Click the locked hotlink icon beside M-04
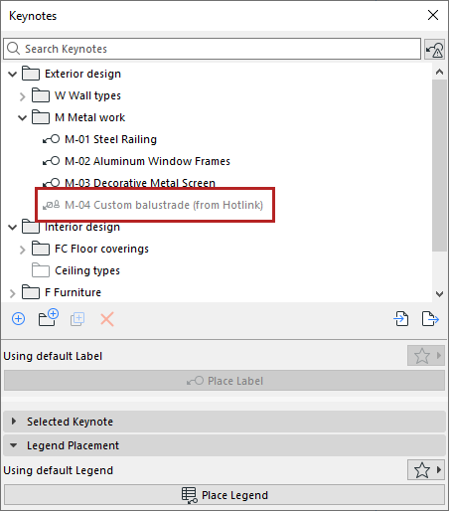 point(51,205)
